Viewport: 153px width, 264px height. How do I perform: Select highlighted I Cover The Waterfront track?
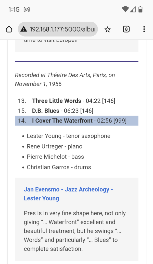coord(76,121)
